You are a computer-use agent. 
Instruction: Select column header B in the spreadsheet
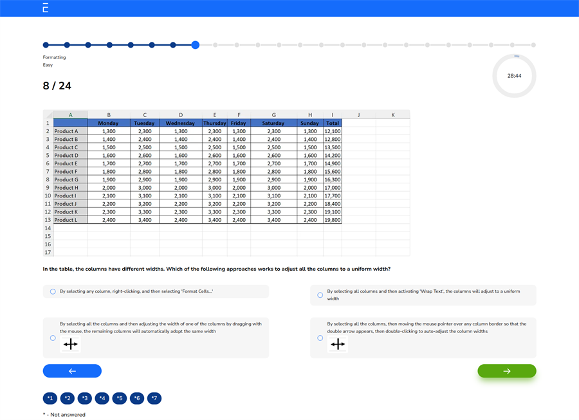108,114
